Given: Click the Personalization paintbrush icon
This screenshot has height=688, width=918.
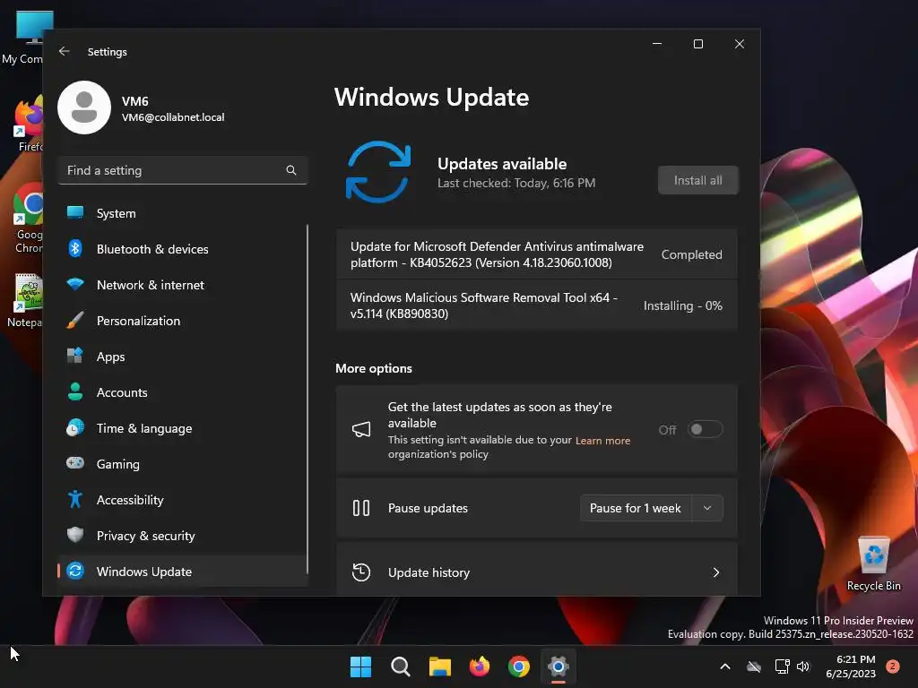Looking at the screenshot, I should tap(75, 321).
